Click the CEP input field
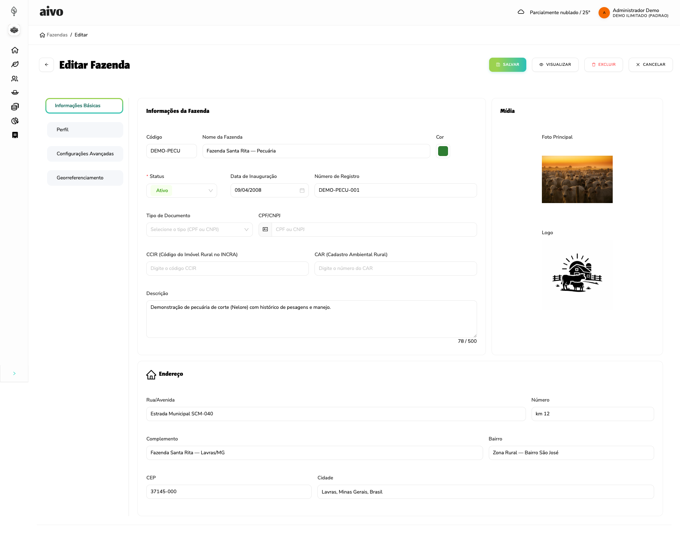The image size is (680, 542). coord(229,492)
